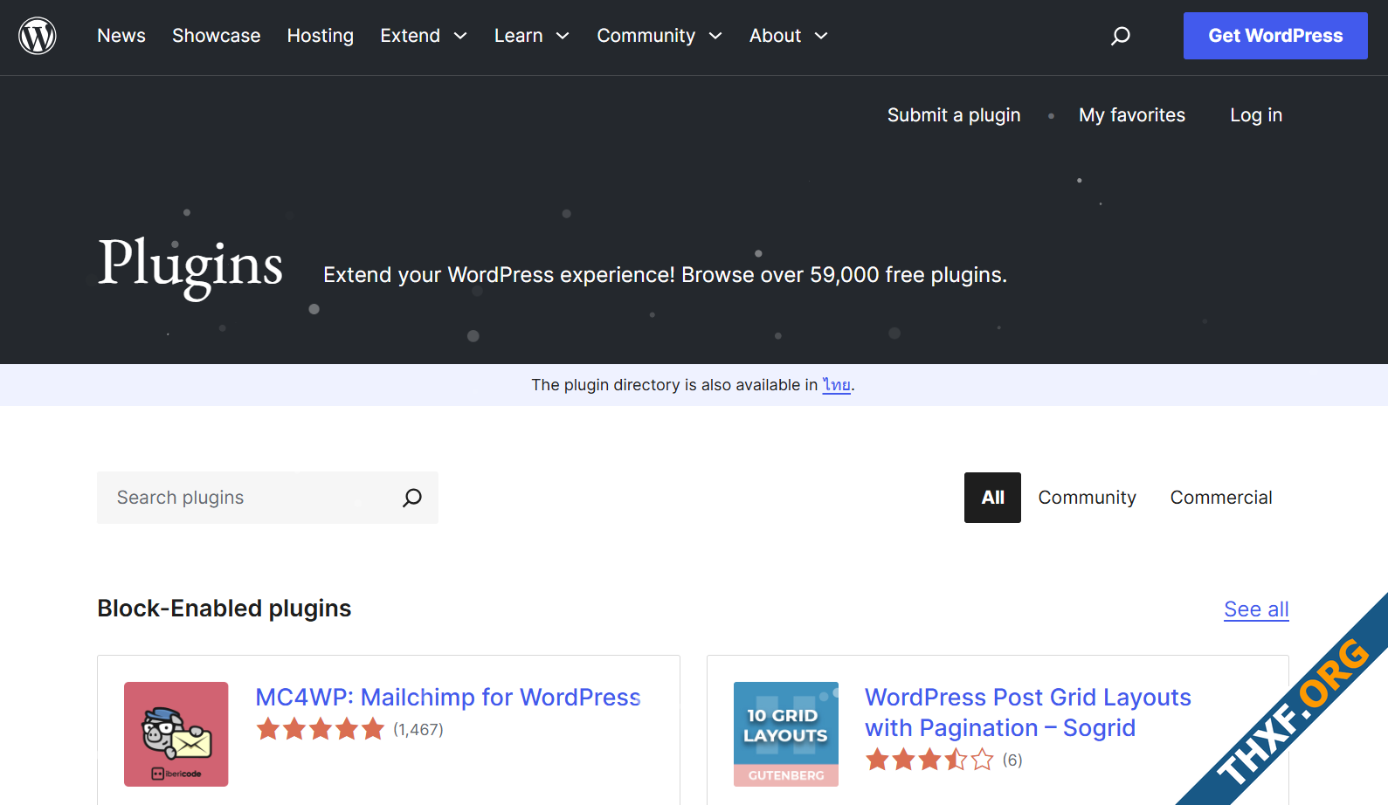Click the Get WordPress button
The height and width of the screenshot is (805, 1388).
pos(1275,36)
